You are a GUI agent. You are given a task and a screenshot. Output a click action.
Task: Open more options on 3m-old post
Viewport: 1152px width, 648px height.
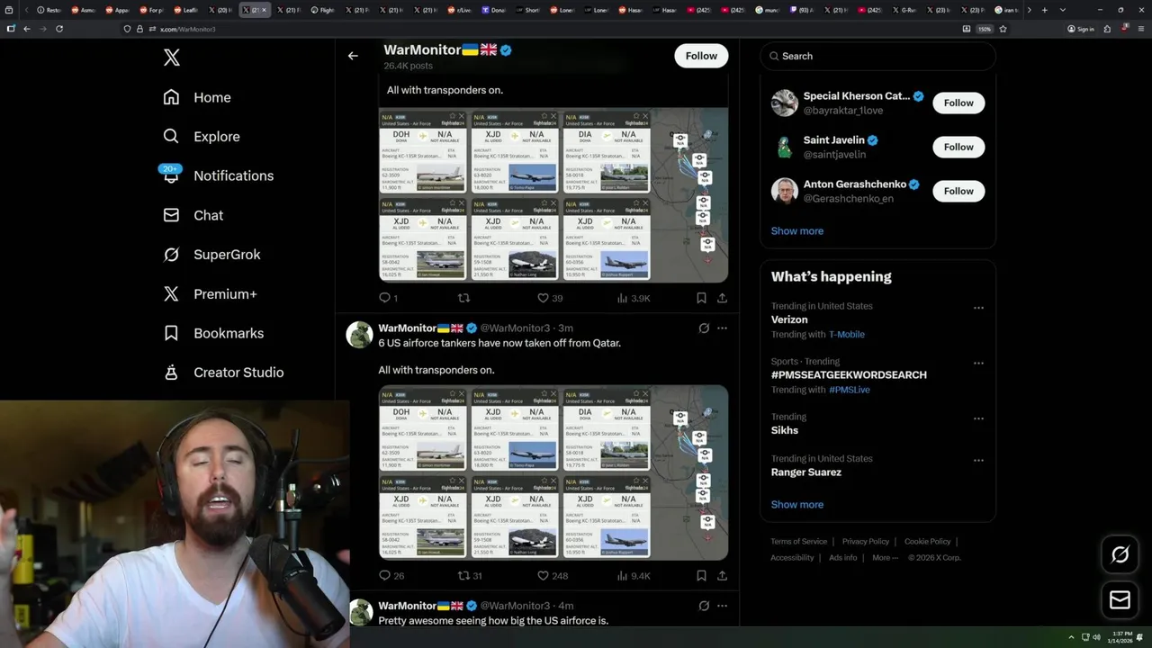coord(722,328)
